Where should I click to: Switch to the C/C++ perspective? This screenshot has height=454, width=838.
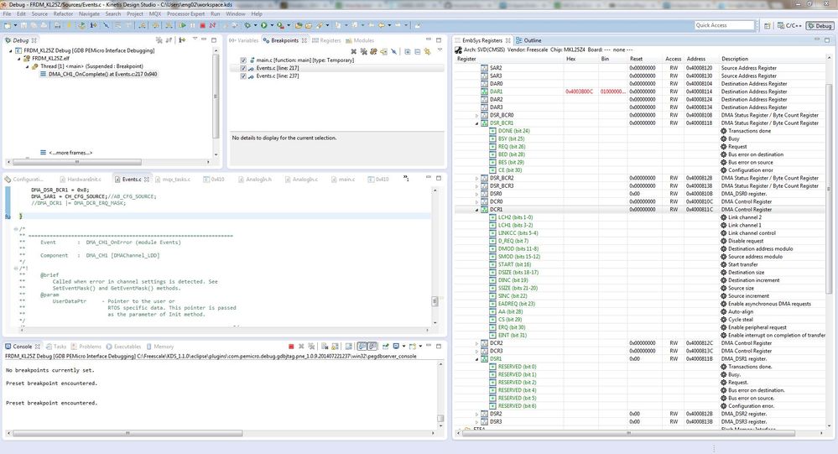pyautogui.click(x=790, y=26)
